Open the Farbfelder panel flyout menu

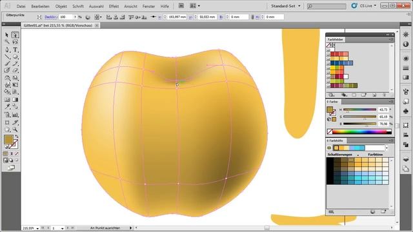pyautogui.click(x=390, y=39)
